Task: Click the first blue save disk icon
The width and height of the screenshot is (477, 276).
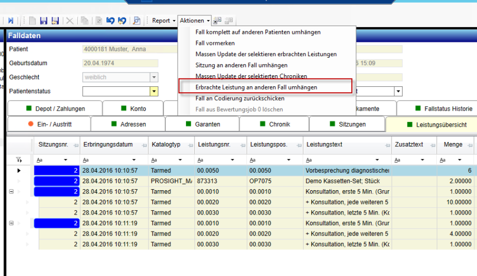Action: click(43, 21)
